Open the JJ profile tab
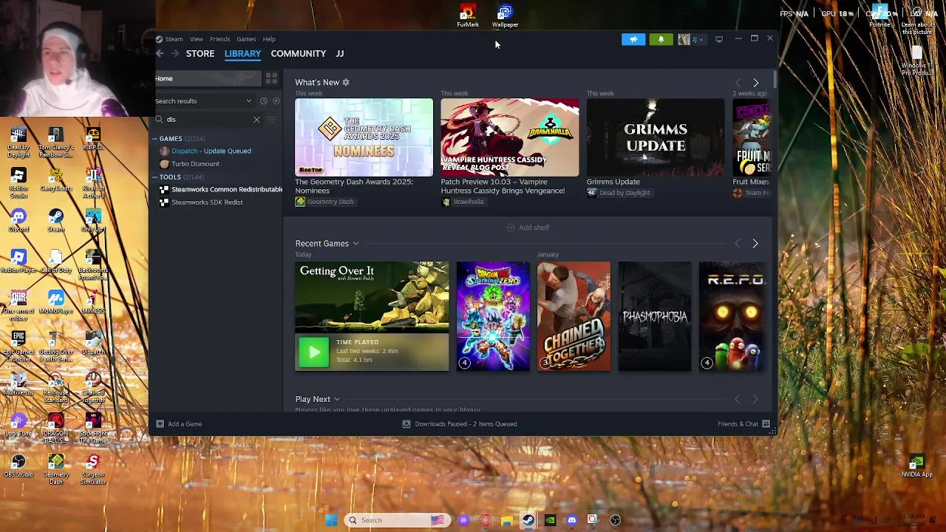 point(339,53)
